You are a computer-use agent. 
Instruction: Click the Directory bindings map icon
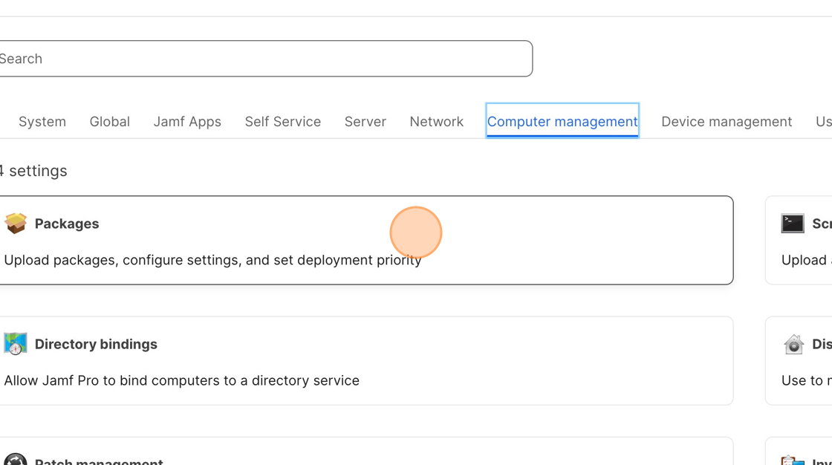pos(16,344)
